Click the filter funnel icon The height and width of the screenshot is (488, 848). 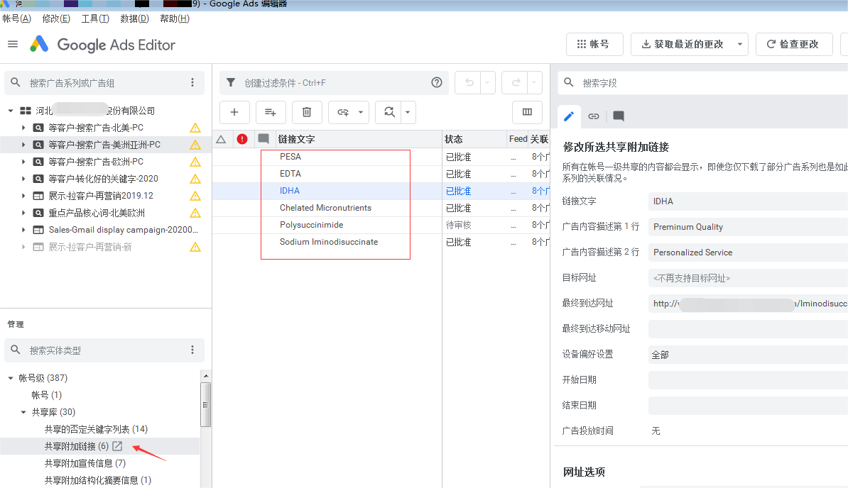click(x=230, y=82)
